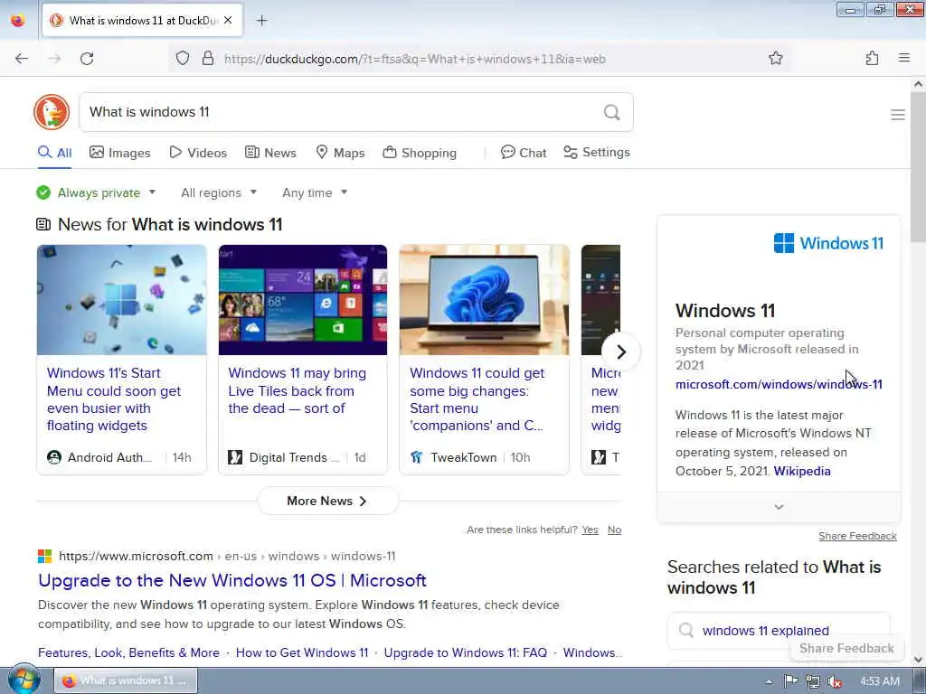Close the 'What is windows 11' tab
This screenshot has height=694, width=926.
228,20
